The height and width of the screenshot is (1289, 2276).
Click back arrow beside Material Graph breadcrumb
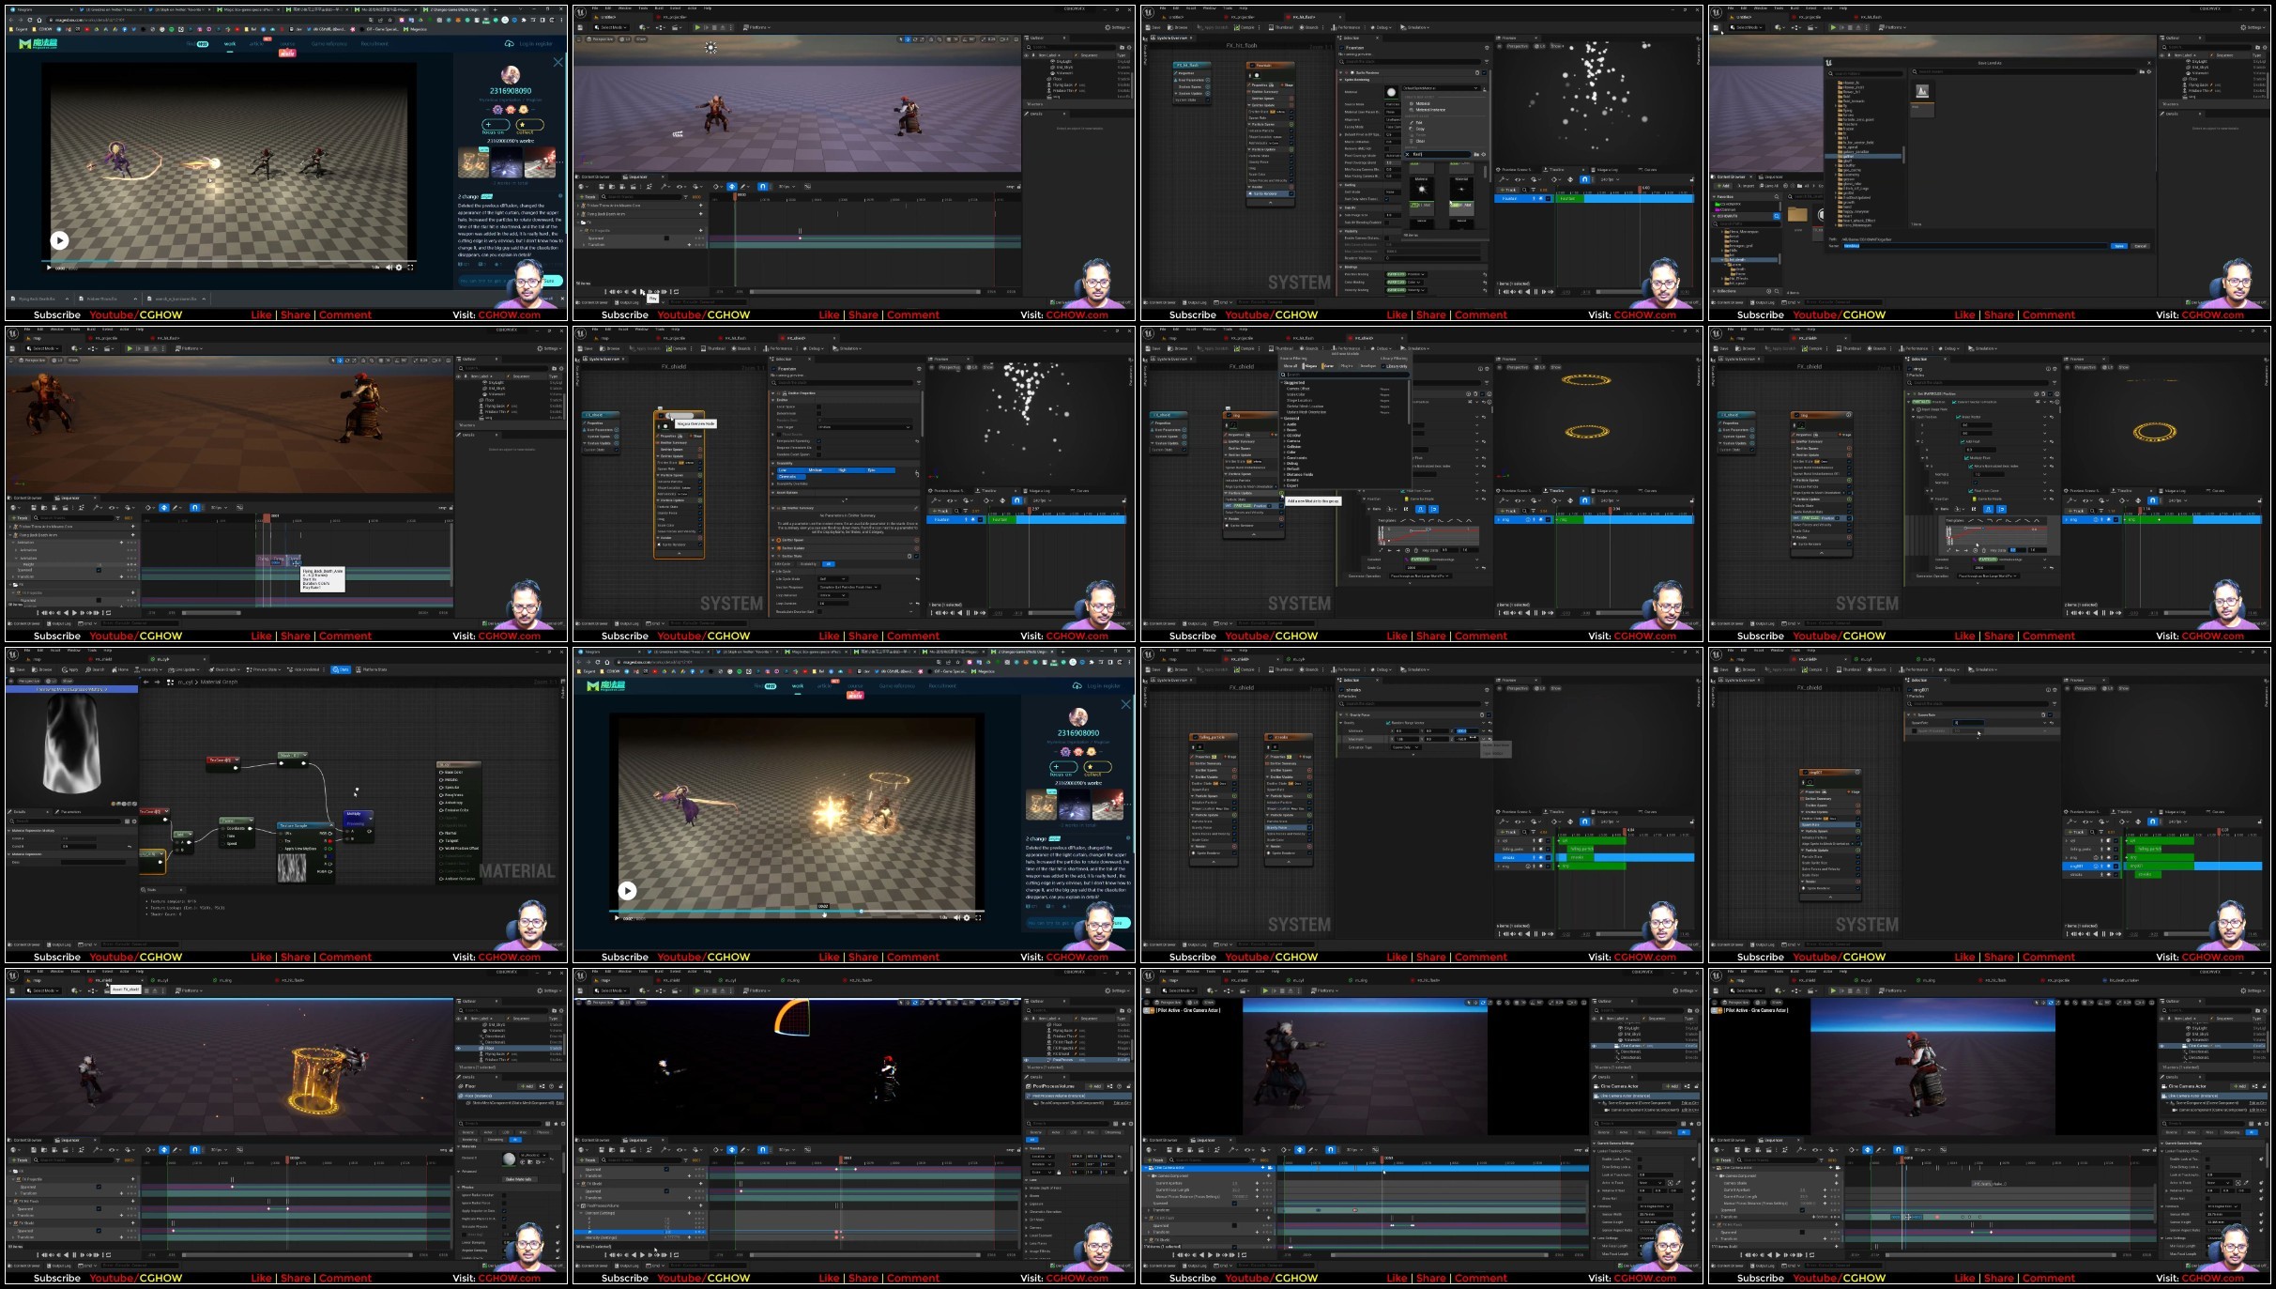click(145, 682)
